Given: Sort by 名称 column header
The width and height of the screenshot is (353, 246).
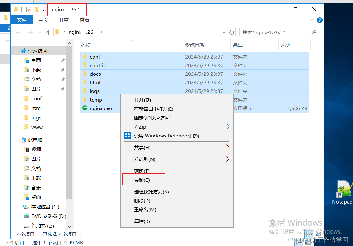Looking at the screenshot, I should (86, 45).
